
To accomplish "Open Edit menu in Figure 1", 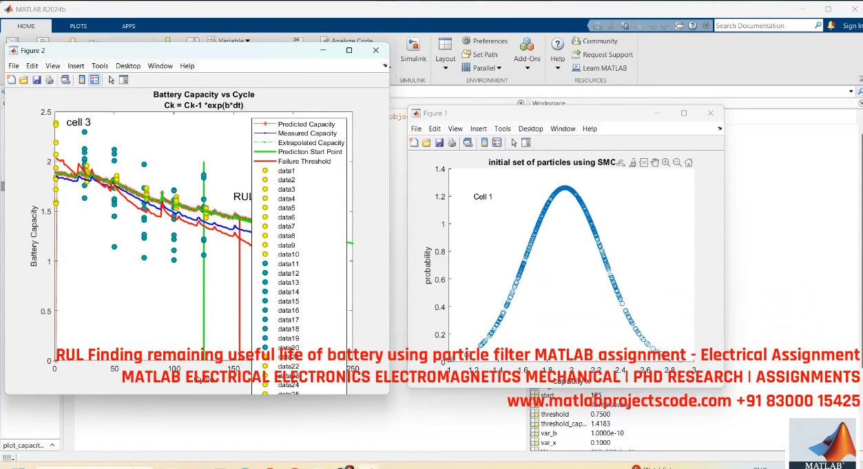I will tap(435, 129).
